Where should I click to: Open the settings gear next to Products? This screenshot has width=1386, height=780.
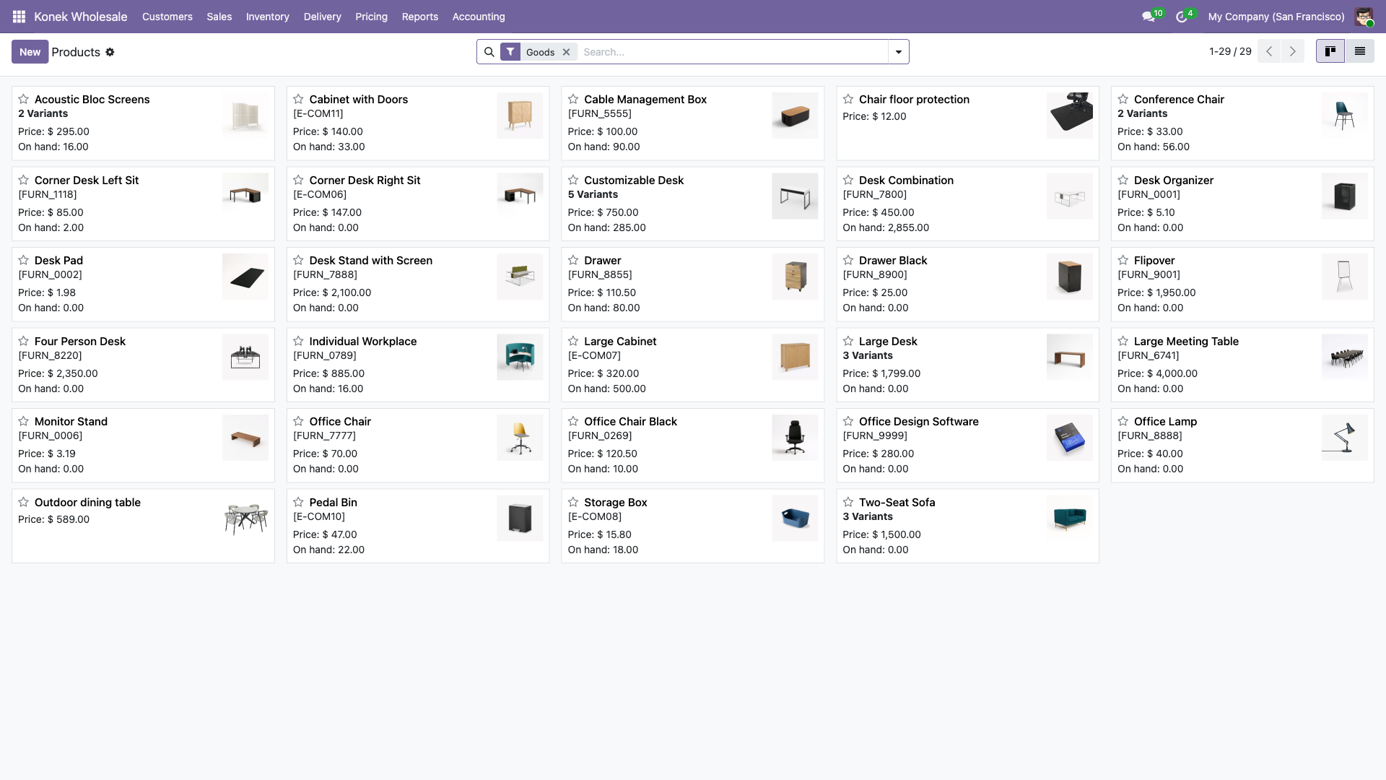[x=110, y=52]
